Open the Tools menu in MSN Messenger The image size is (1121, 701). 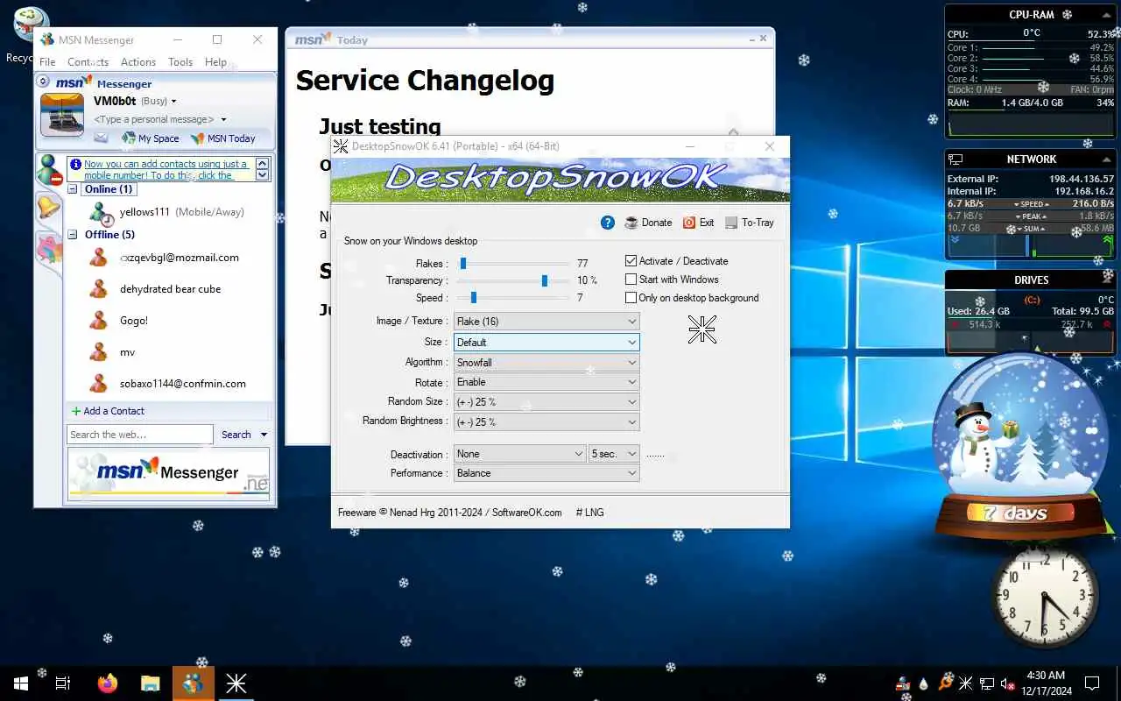point(180,62)
